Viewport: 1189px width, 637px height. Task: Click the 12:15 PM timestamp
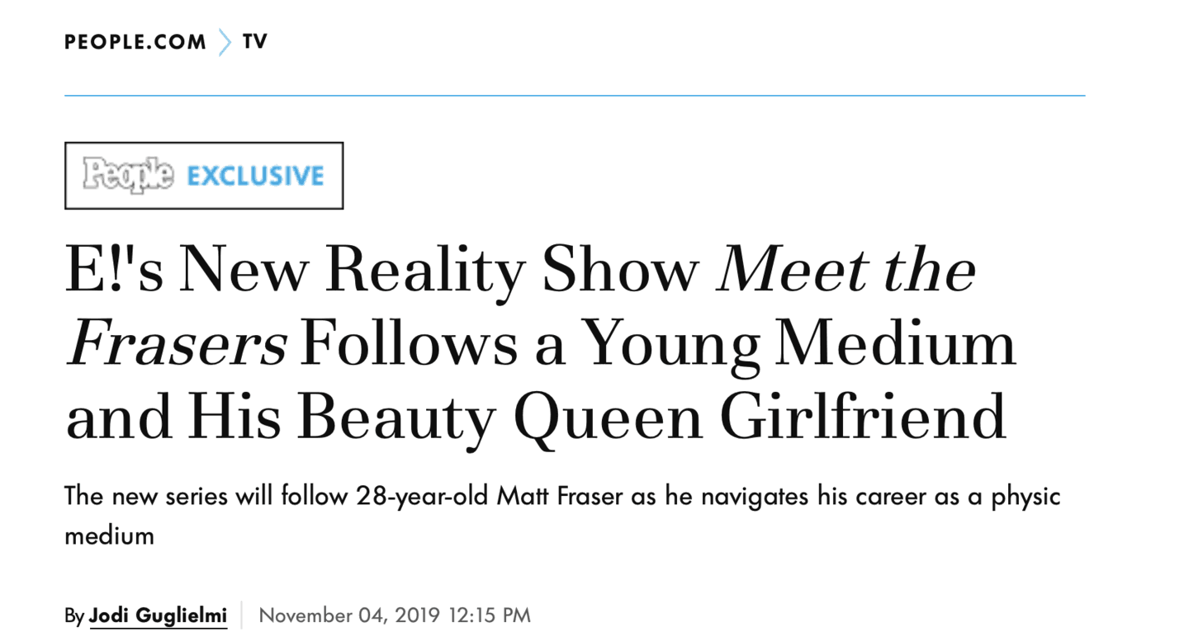coord(490,616)
